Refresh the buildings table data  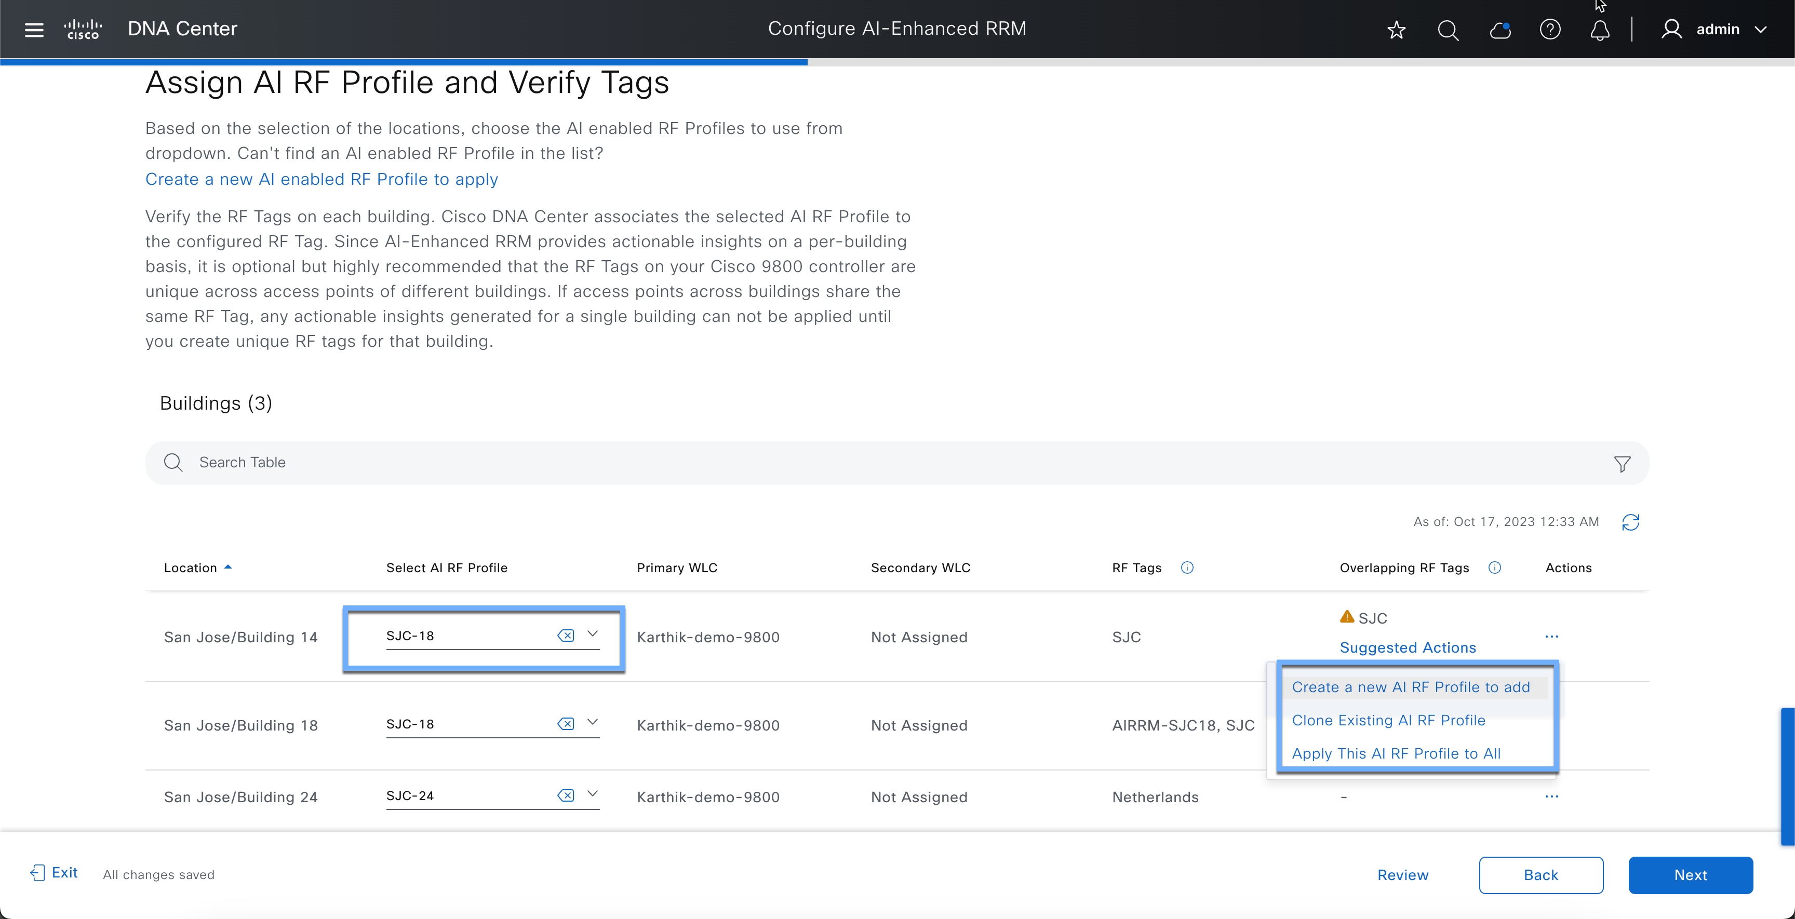point(1630,522)
